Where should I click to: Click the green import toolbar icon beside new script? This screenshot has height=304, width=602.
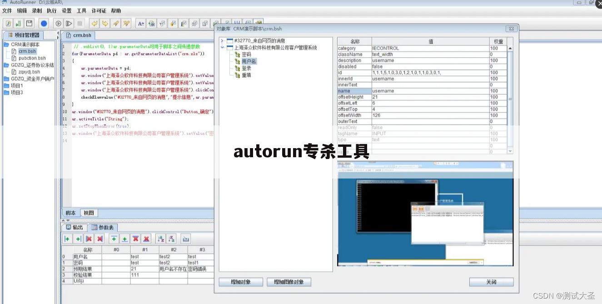pyautogui.click(x=19, y=23)
